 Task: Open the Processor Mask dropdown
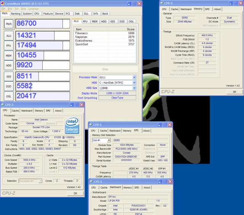[x=134, y=77]
